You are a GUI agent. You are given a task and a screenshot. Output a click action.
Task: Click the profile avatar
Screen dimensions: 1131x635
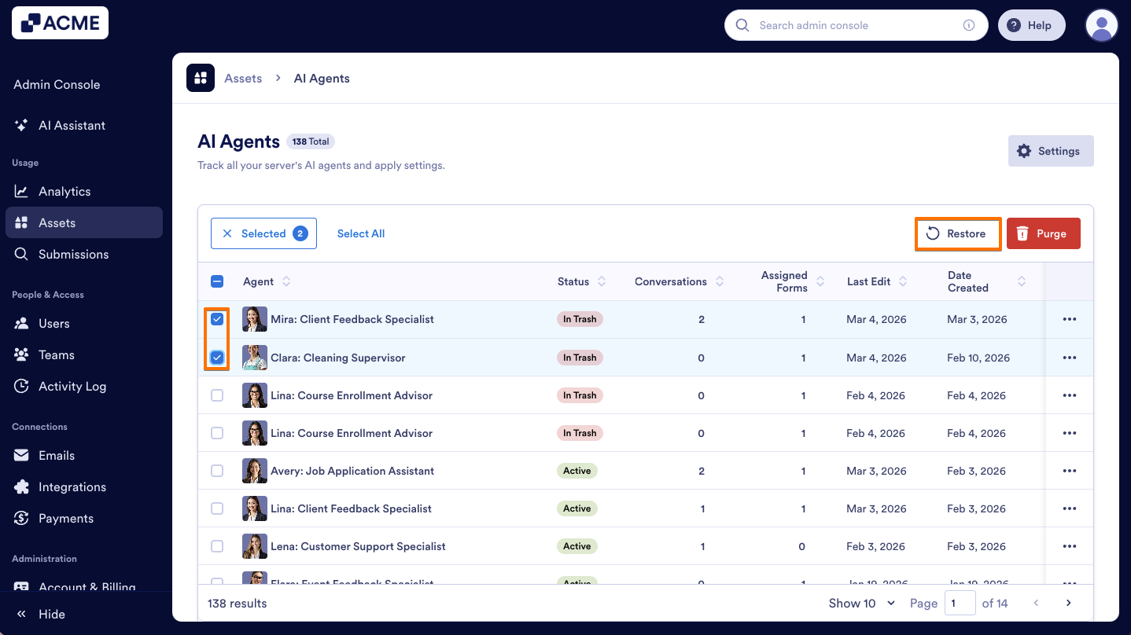click(1101, 25)
